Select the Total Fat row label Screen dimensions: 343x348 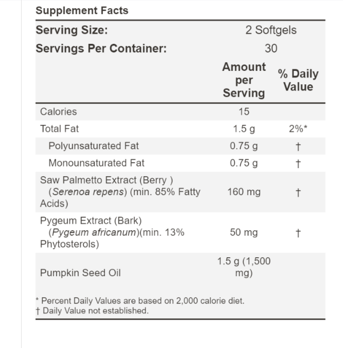point(59,129)
